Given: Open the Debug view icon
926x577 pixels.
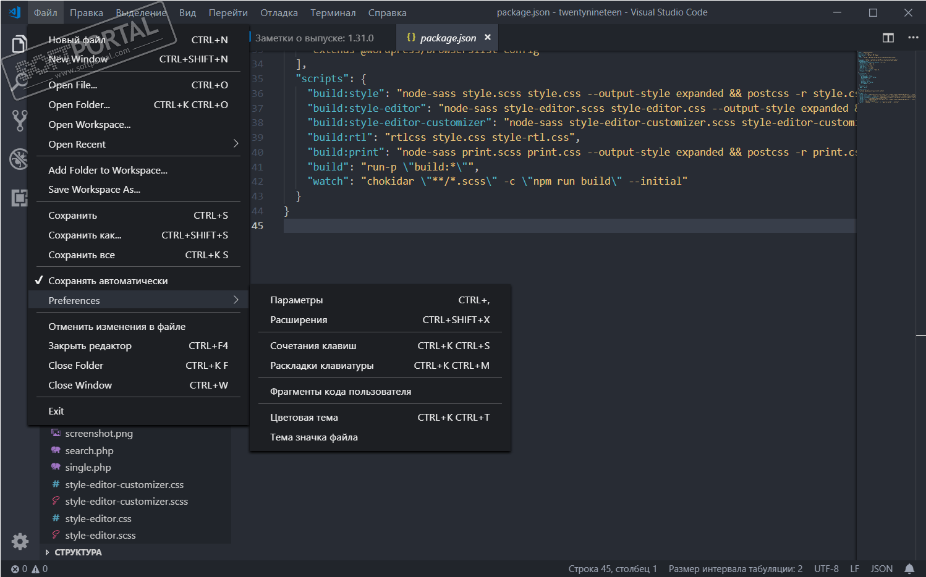Looking at the screenshot, I should point(19,159).
